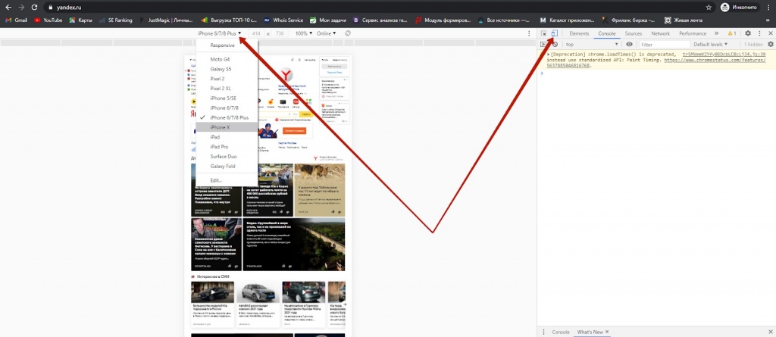Switch to the Network tab

(x=660, y=33)
